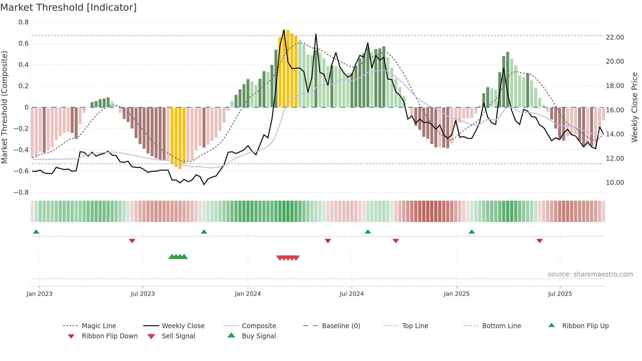
Task: Click the red flip-down triangle before Jul 2025
Action: [540, 241]
